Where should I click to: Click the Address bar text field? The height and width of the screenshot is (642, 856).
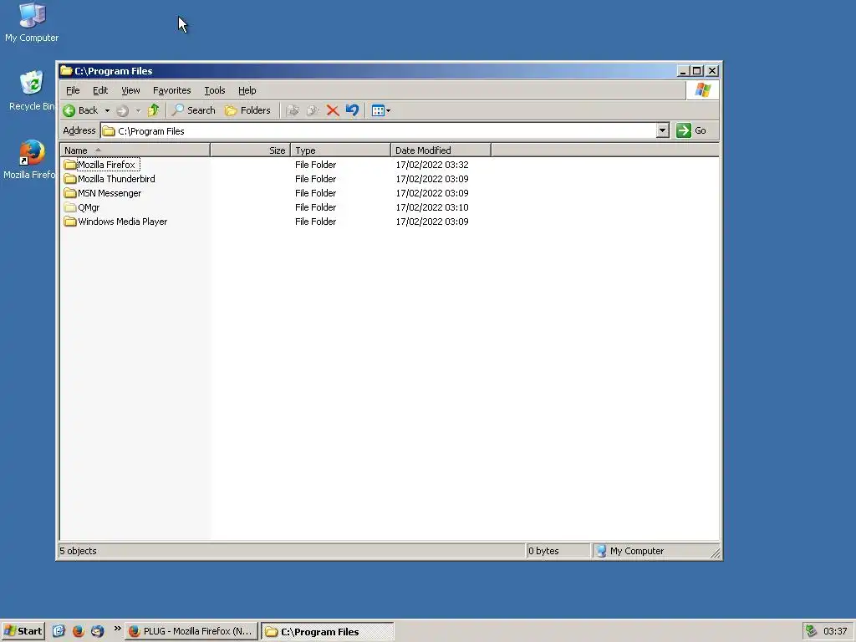(379, 131)
